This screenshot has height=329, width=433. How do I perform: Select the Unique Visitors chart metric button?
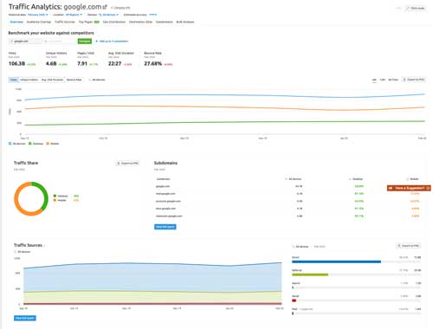pos(29,80)
